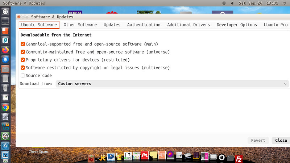The width and height of the screenshot is (290, 163).
Task: Launch CopyQ clipboard manager
Action: (x=162, y=155)
